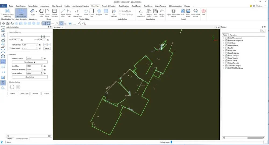
Task: Click the Toolbox search input box
Action: point(241,31)
